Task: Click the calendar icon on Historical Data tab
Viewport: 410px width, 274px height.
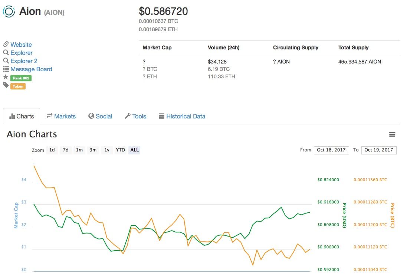Action: (x=162, y=116)
